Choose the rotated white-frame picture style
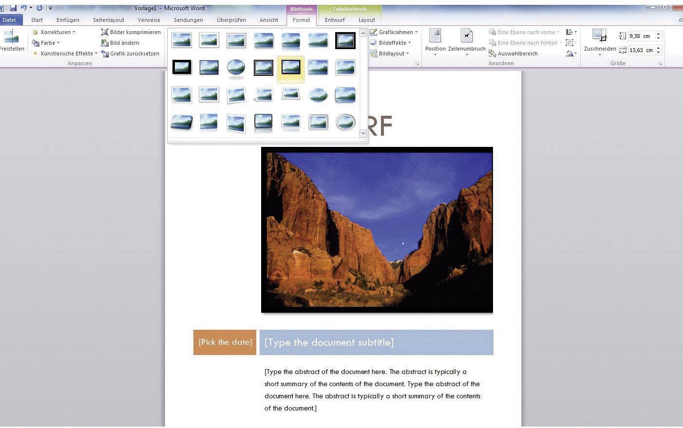The image size is (683, 428). 236,95
